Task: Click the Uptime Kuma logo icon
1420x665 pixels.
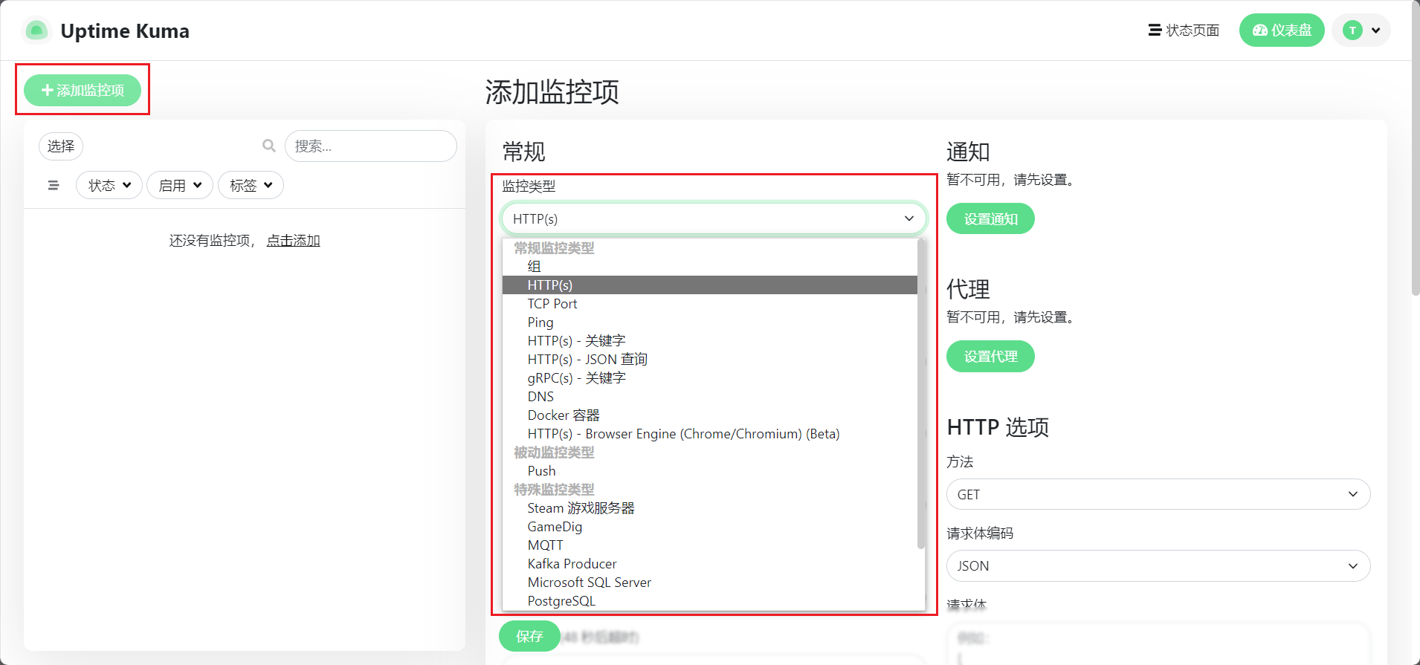Action: click(36, 30)
